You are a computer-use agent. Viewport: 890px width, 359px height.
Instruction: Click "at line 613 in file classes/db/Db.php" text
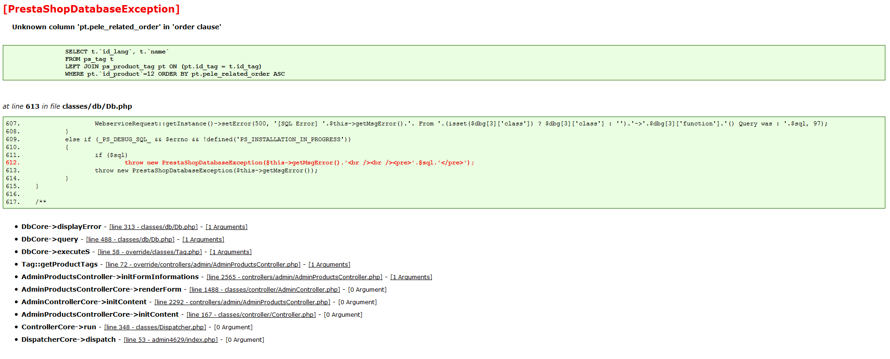[x=67, y=106]
